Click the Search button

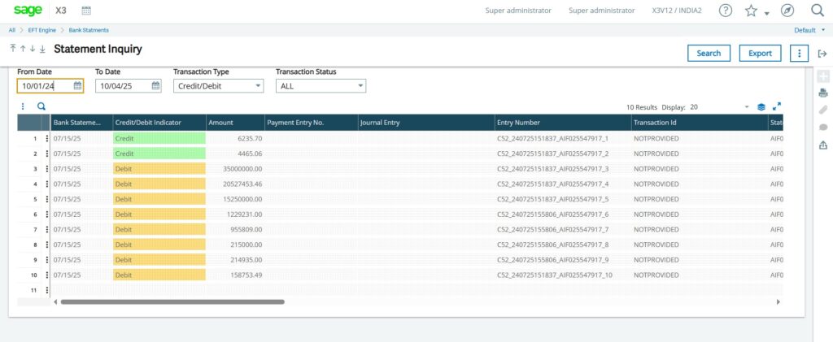709,54
